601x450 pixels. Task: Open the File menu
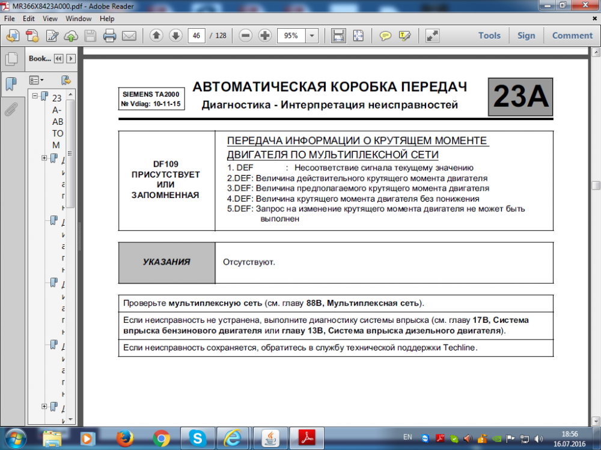(x=9, y=19)
